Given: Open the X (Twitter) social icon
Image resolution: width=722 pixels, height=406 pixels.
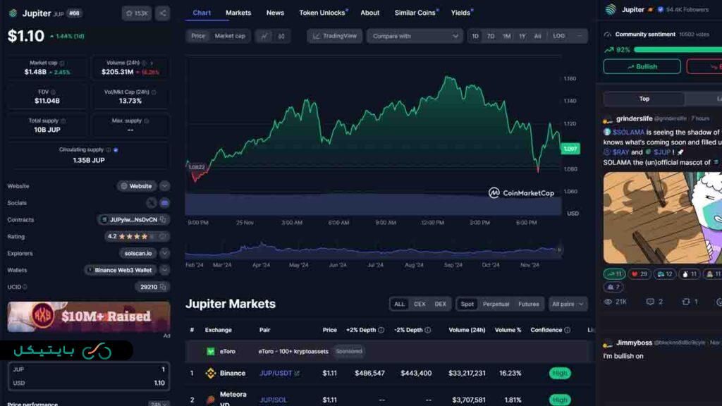Looking at the screenshot, I should point(152,203).
